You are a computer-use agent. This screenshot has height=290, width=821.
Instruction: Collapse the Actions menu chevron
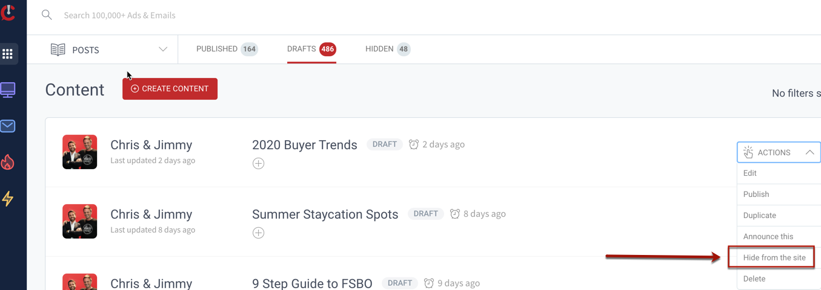[x=809, y=153]
